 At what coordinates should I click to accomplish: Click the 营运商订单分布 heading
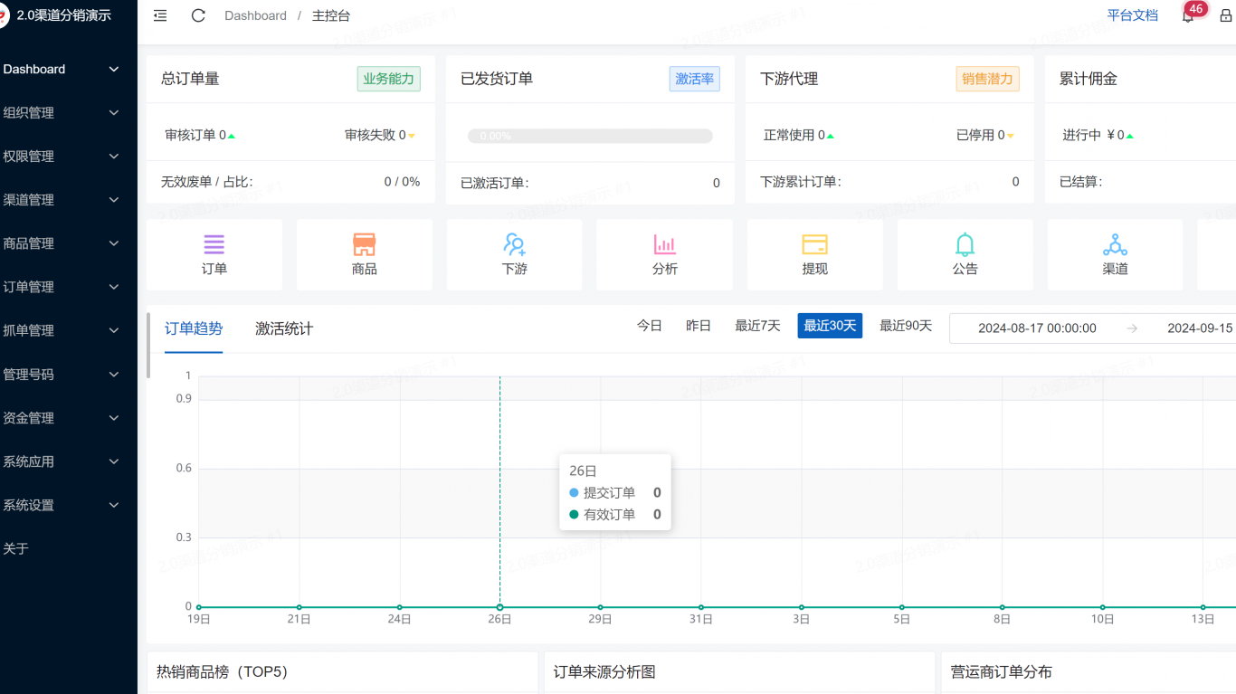click(1002, 672)
